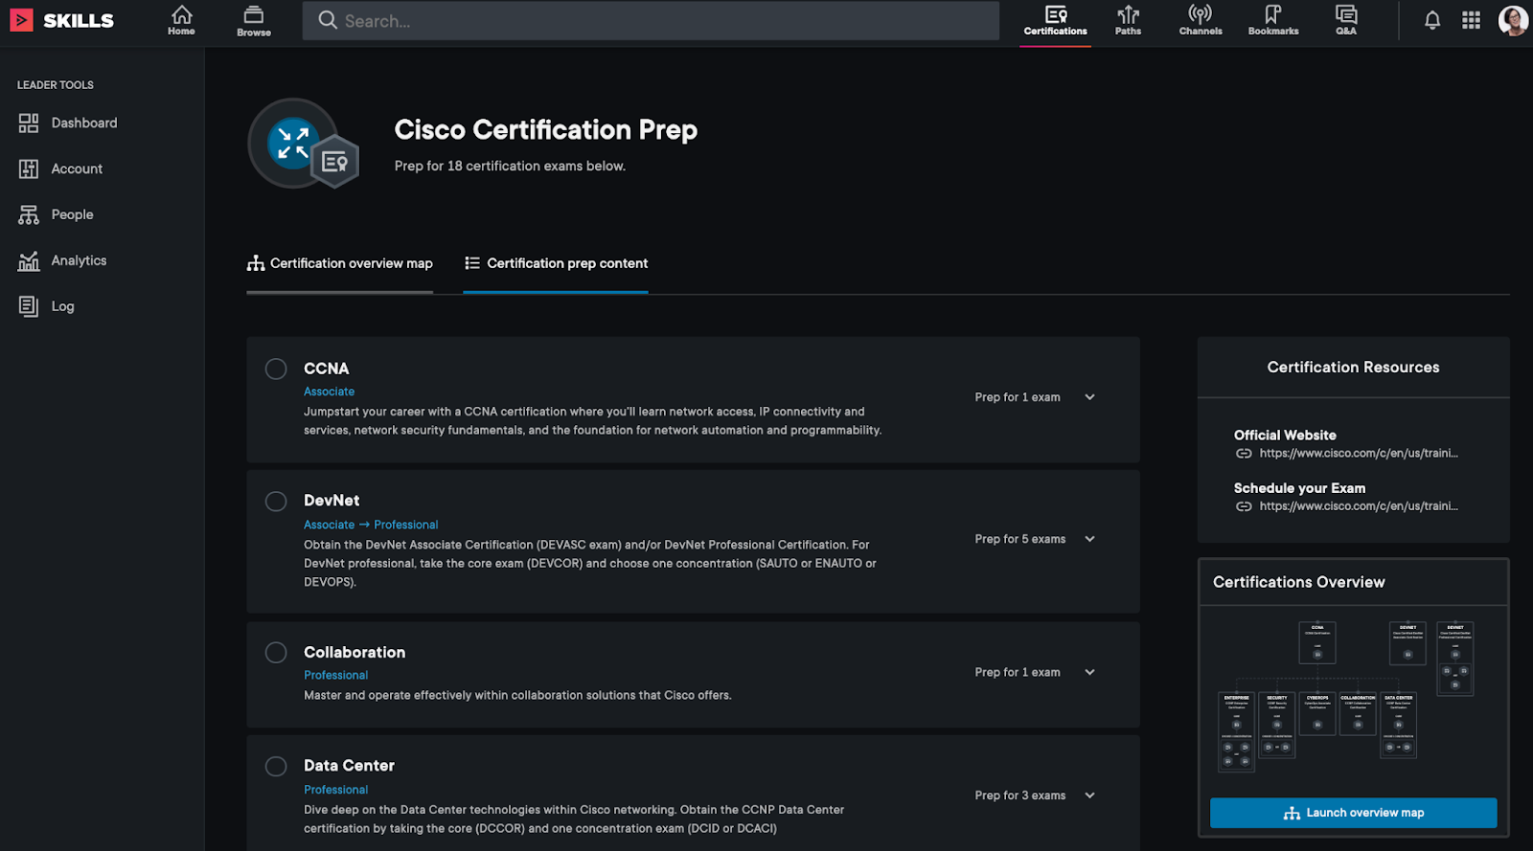Open the Certifications Overview map thumbnail
The height and width of the screenshot is (851, 1533).
pyautogui.click(x=1353, y=697)
